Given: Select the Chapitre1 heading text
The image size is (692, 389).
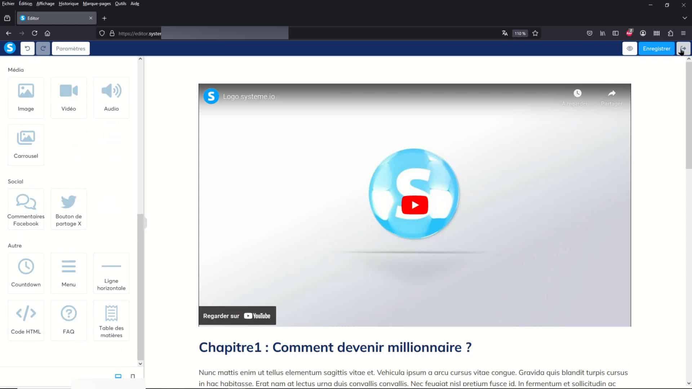Looking at the screenshot, I should (335, 347).
